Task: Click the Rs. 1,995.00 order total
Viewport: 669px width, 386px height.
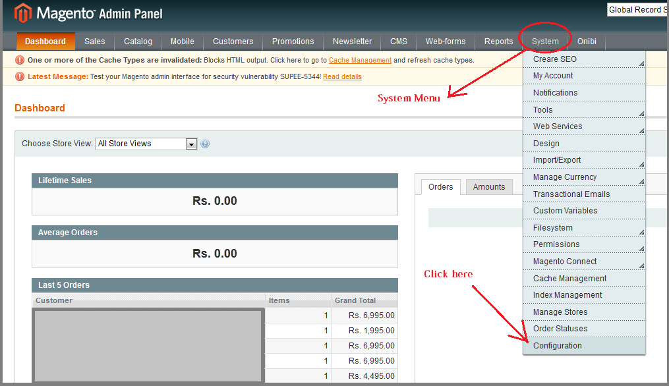Action: [371, 331]
